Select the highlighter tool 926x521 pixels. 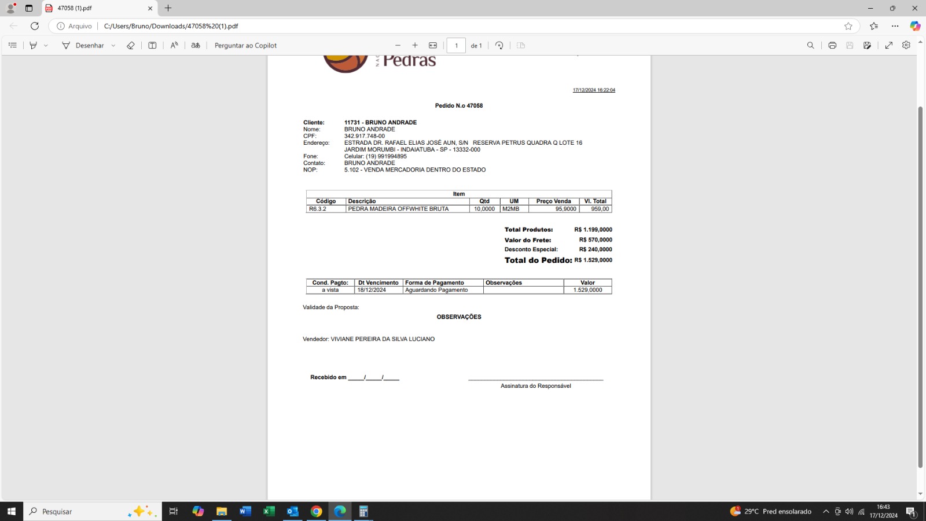pos(34,45)
